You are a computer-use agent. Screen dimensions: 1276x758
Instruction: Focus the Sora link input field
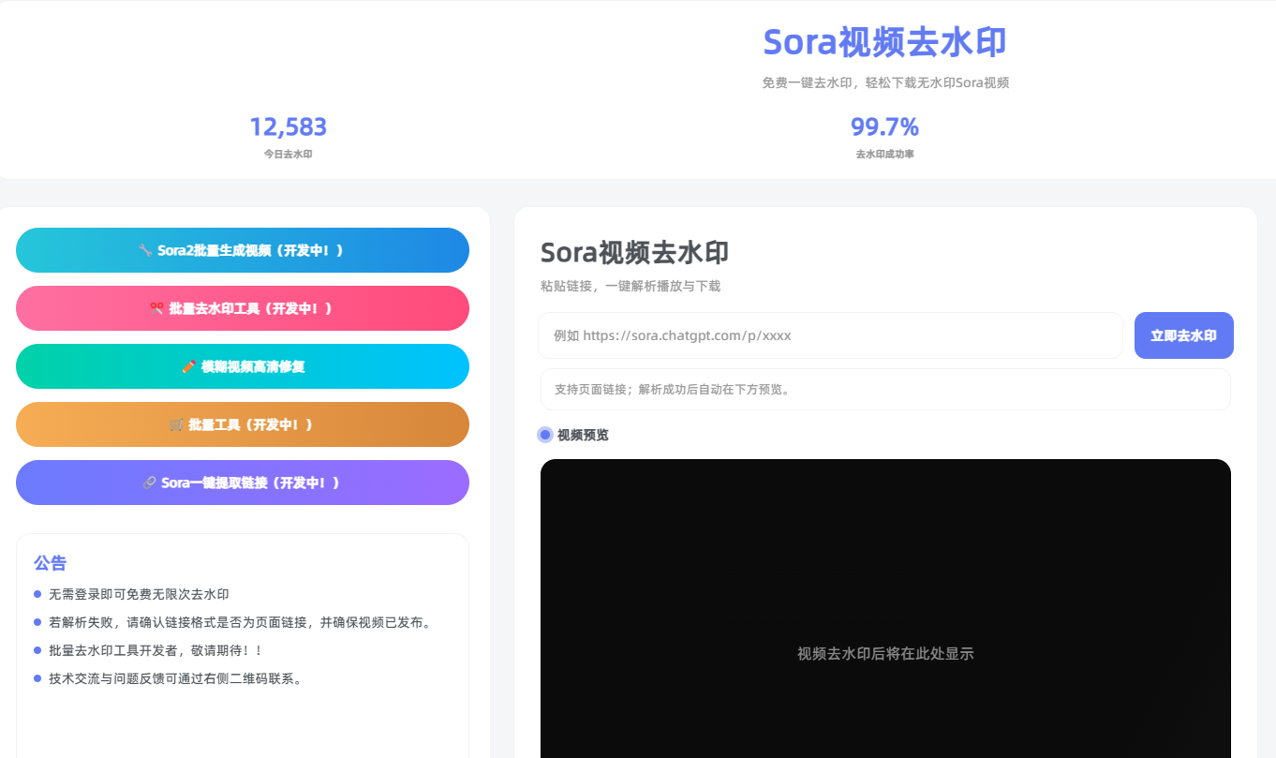coord(830,335)
